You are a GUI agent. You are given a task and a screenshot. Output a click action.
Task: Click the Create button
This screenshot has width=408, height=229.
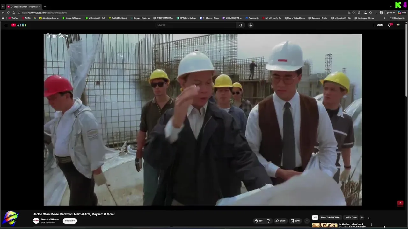(378, 25)
